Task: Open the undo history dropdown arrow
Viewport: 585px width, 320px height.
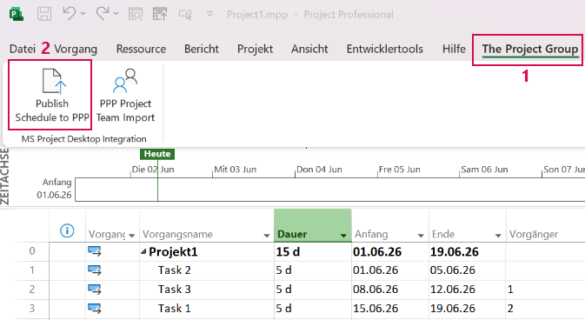Action: (83, 14)
